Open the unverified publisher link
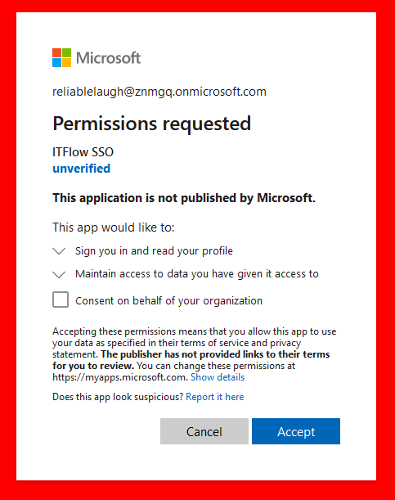 point(81,169)
